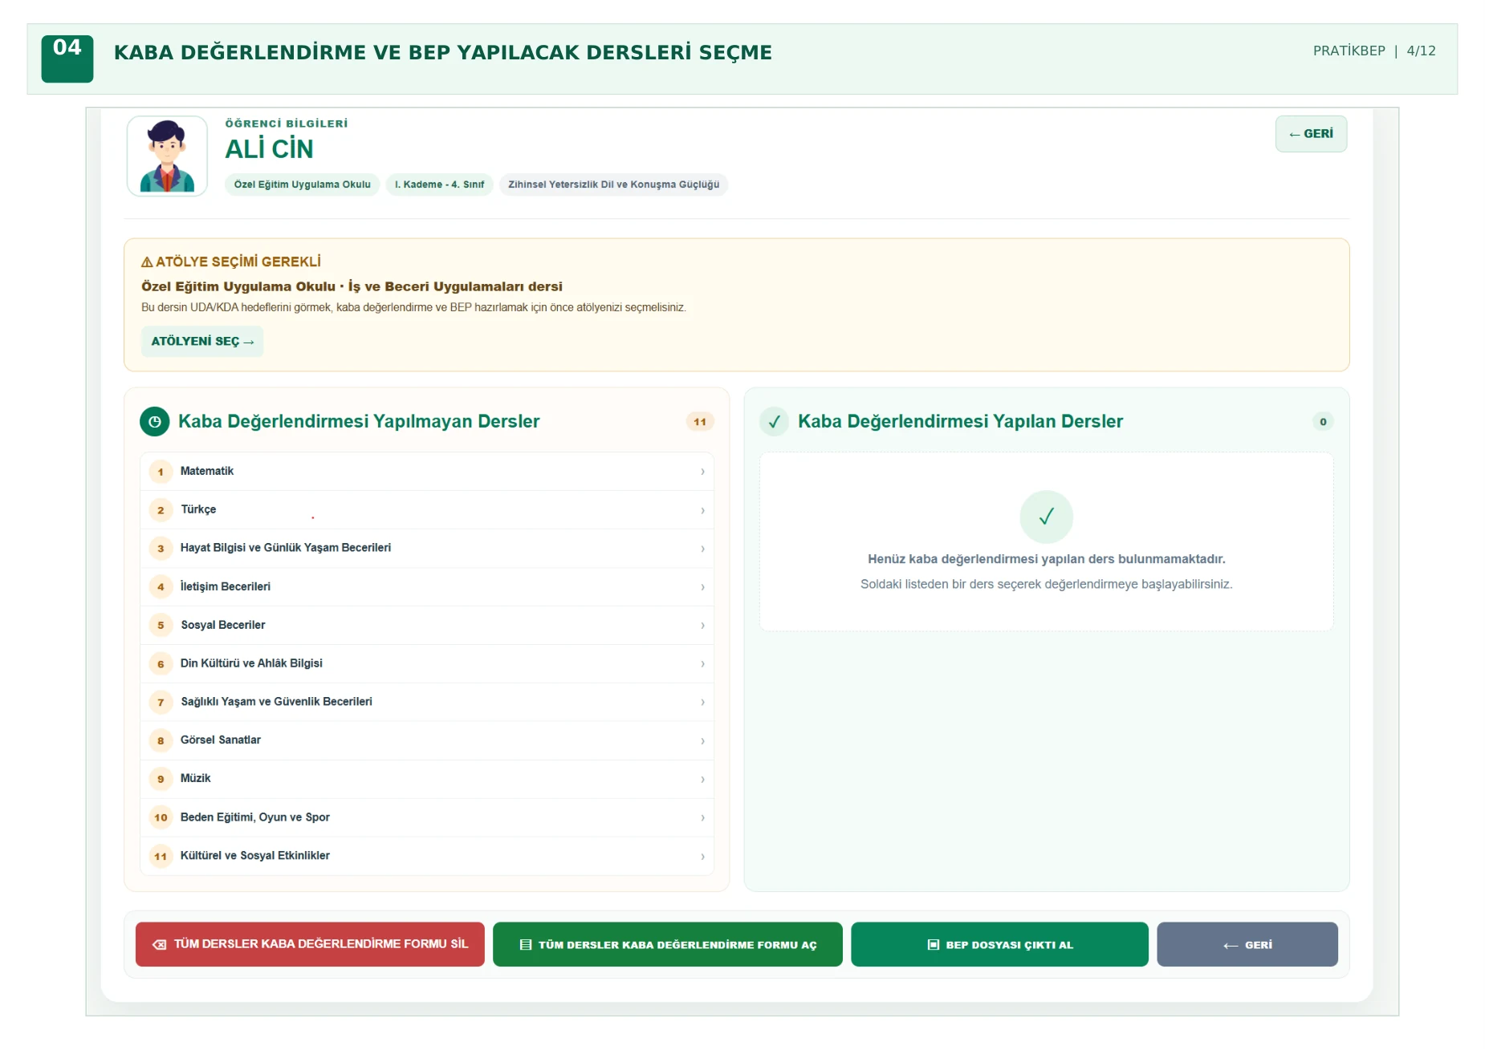Screen dimensions: 1485x1050
Task: Click the 11 count badge of unassessed courses
Action: click(700, 422)
